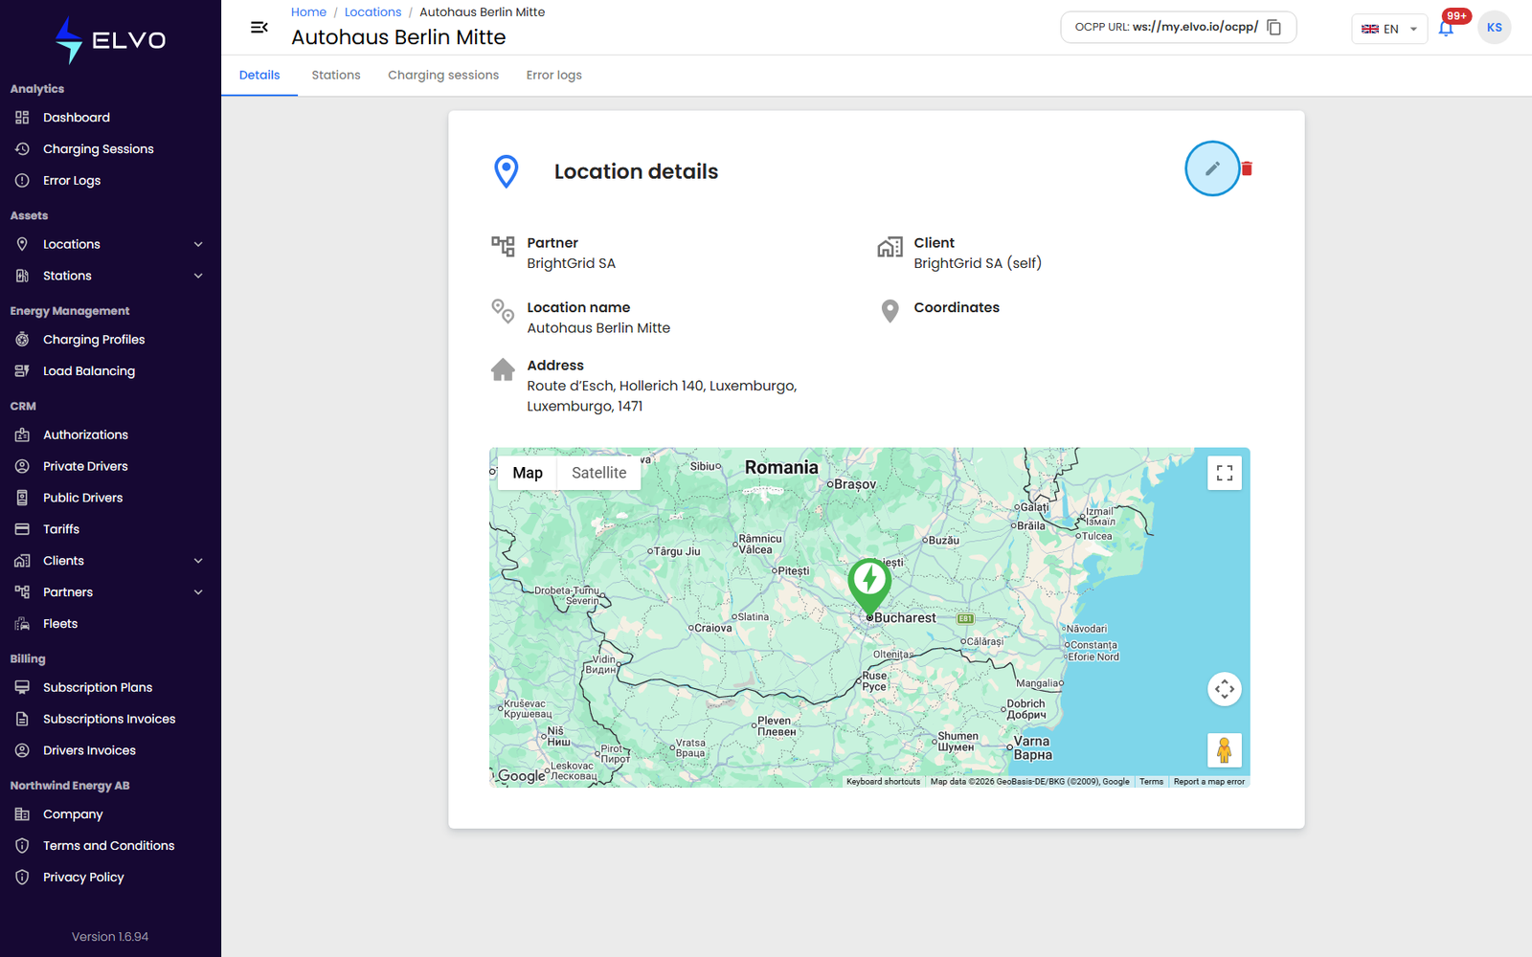
Task: Click the Drivers Invoices icon
Action: (x=22, y=750)
